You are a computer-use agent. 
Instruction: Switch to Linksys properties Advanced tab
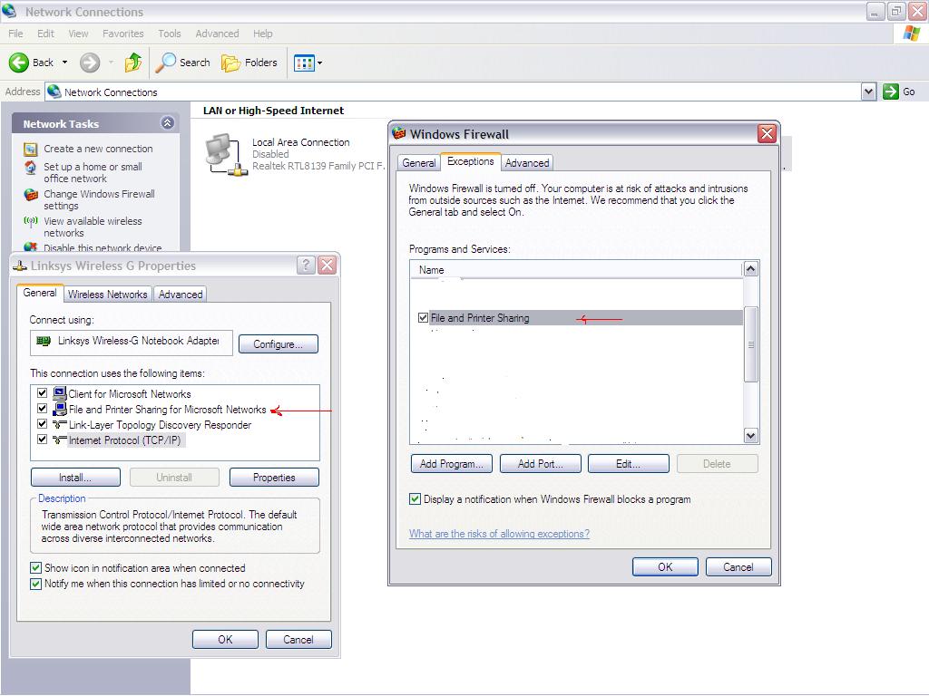[x=181, y=295]
